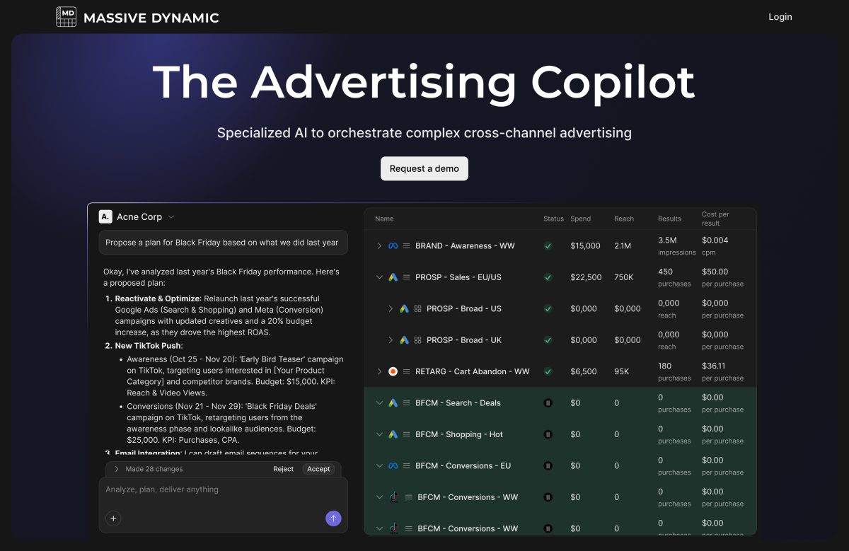Collapse the PROSP Sales EU/US row
Image resolution: width=849 pixels, height=551 pixels.
coord(379,277)
